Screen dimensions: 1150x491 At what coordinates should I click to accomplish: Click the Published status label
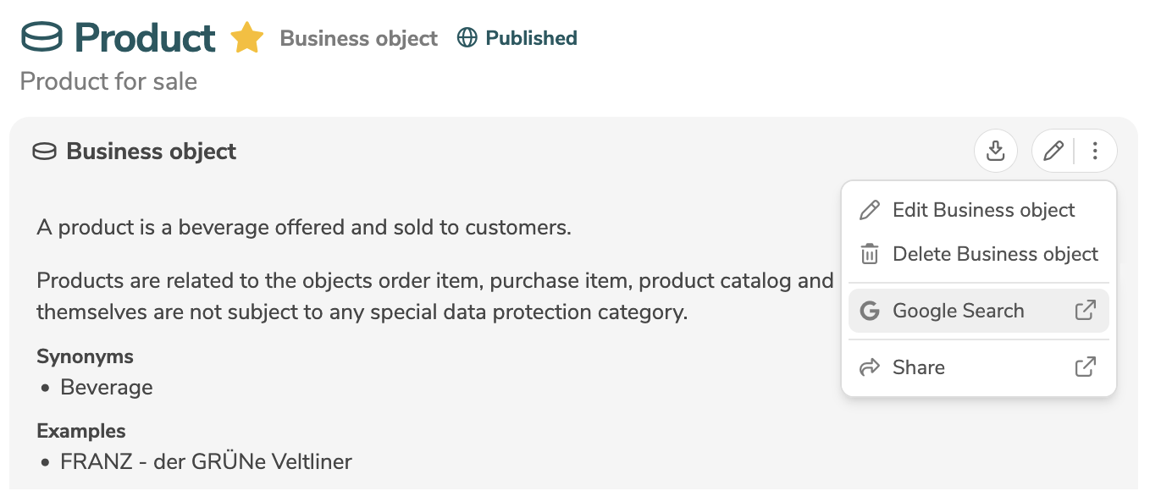(x=530, y=37)
